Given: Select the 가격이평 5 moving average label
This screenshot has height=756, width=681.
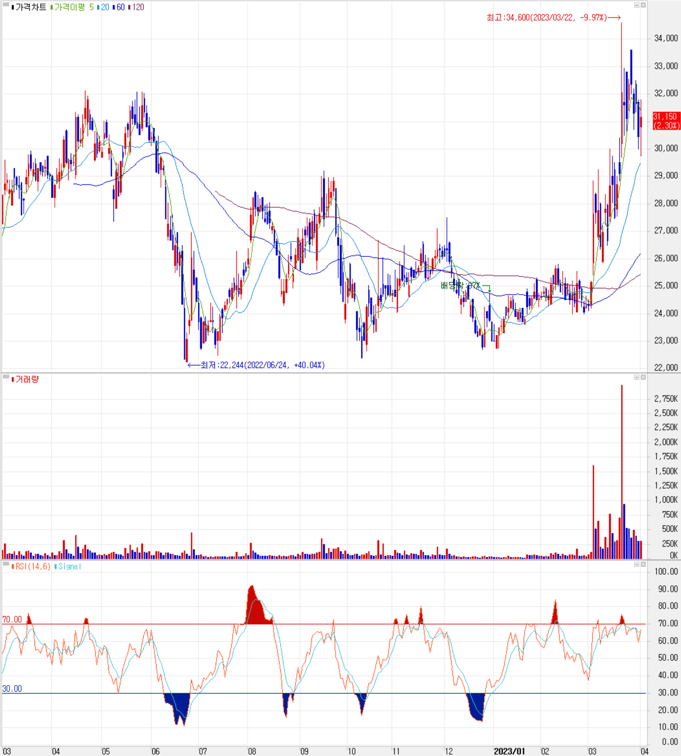Looking at the screenshot, I should coord(72,7).
